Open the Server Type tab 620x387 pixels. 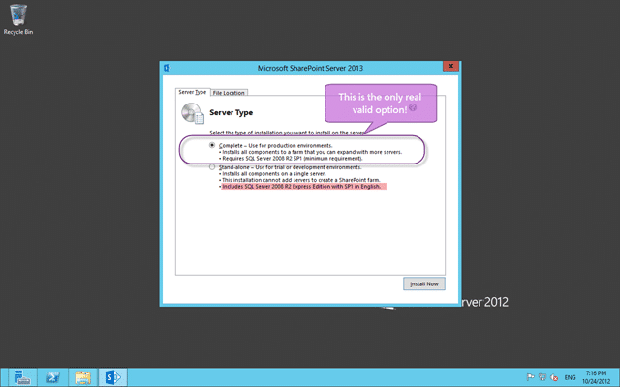coord(193,92)
